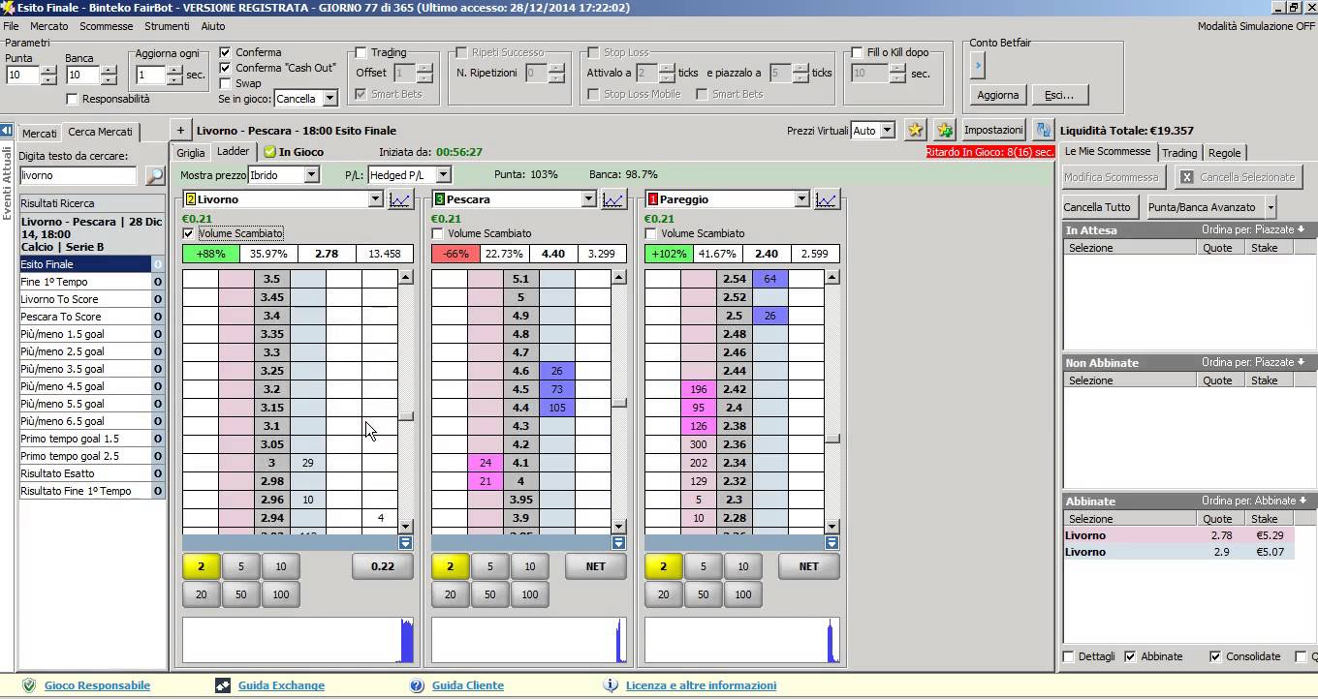Viewport: 1318px width, 699px height.
Task: Open the Scommesse menu
Action: [x=106, y=26]
